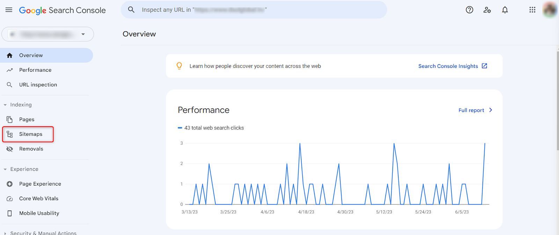This screenshot has width=559, height=235.
Task: Click the Google Search Console logo
Action: point(62,10)
